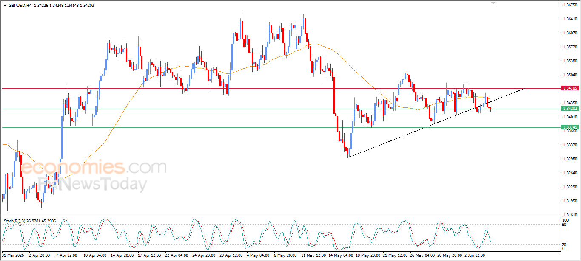The height and width of the screenshot is (261, 581).
Task: Click the 2 Apr 20:00 time label
Action: tap(40, 256)
